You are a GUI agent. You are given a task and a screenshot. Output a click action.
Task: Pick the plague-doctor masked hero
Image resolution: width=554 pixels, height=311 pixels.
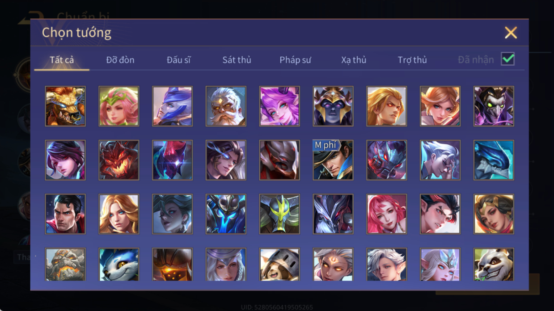click(x=494, y=106)
